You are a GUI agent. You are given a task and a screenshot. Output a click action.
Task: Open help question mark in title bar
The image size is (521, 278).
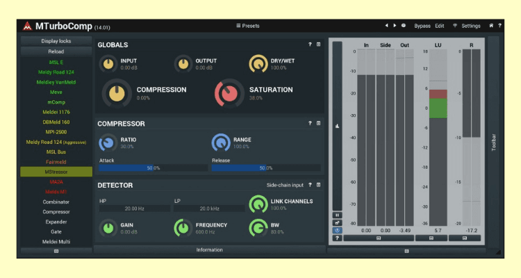pyautogui.click(x=499, y=26)
